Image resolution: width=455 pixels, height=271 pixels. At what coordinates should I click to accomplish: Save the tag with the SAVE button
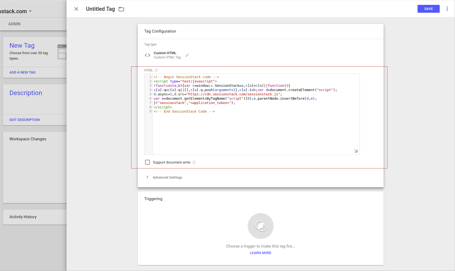[429, 9]
